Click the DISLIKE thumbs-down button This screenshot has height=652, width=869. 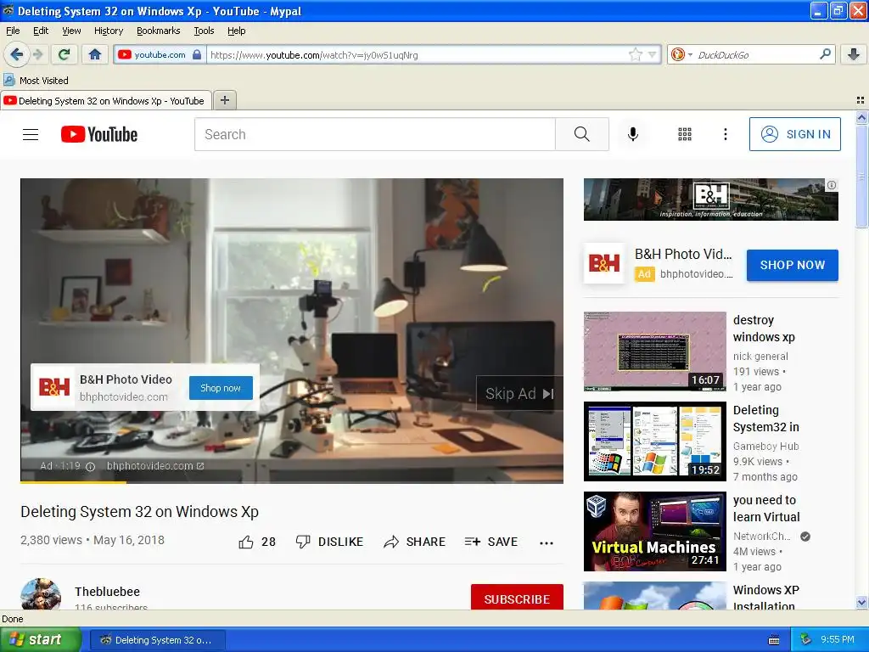coord(329,542)
